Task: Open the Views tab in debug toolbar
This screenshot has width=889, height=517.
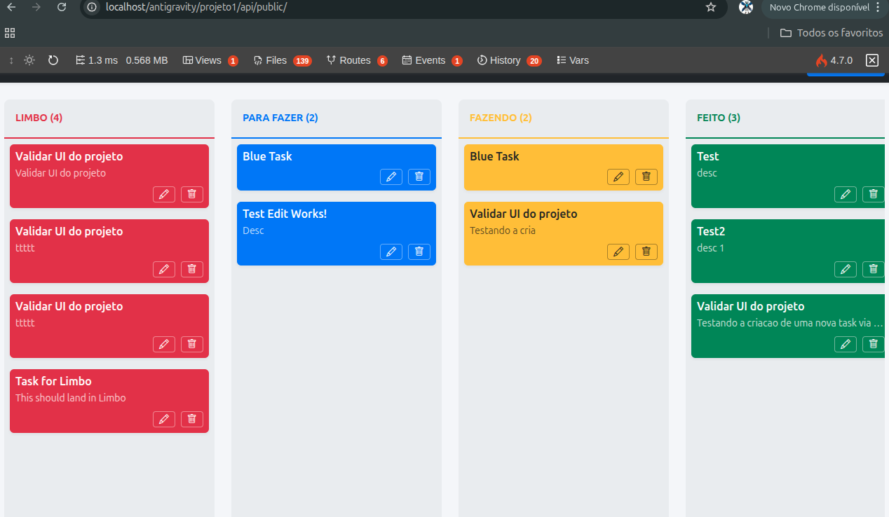Action: click(x=210, y=60)
